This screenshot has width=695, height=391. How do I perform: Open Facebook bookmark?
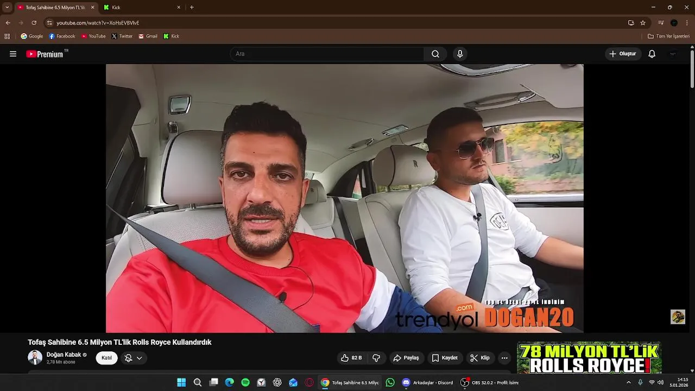[x=62, y=36]
